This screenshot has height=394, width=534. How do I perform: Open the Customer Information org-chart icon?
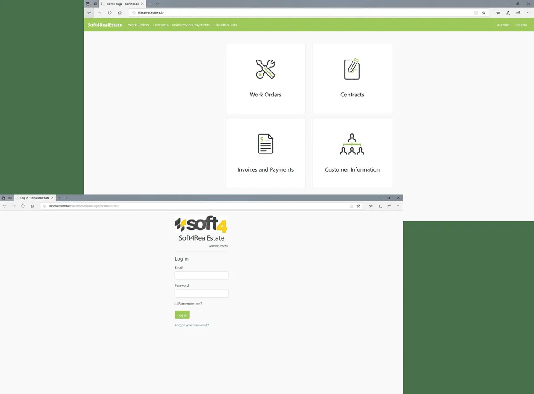click(x=352, y=144)
